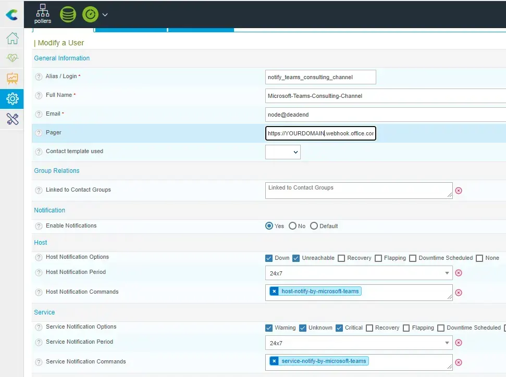Click the Alias / Login input field
The height and width of the screenshot is (377, 506).
(x=320, y=77)
